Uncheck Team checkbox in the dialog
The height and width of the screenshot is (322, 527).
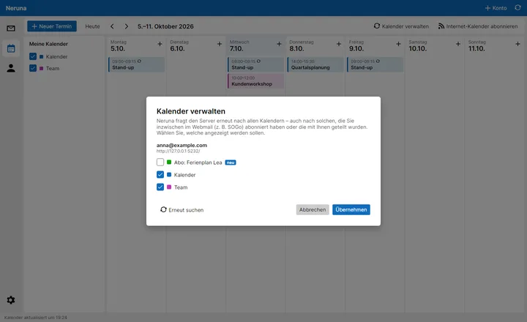[160, 187]
